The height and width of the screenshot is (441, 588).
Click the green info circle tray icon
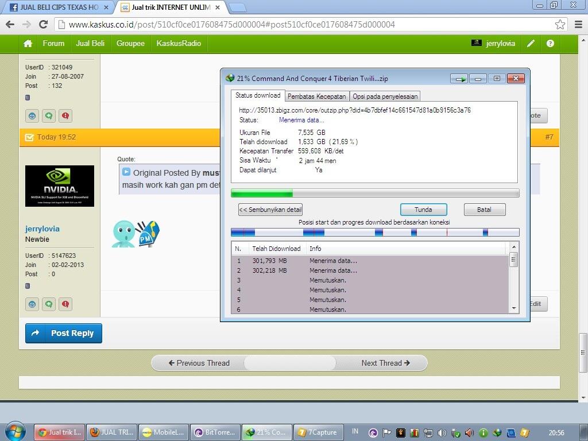(x=483, y=433)
